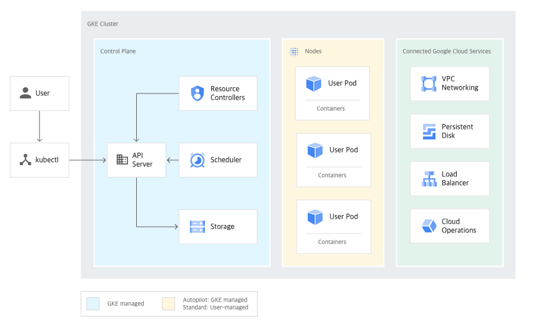Select the 'VPC Networking' label
The height and width of the screenshot is (324, 533).
point(460,83)
